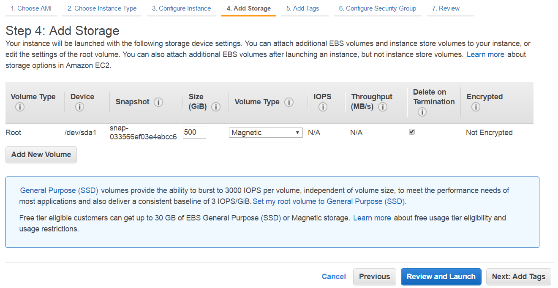The width and height of the screenshot is (558, 288).
Task: Expand the volume type selector arrow
Action: (297, 132)
